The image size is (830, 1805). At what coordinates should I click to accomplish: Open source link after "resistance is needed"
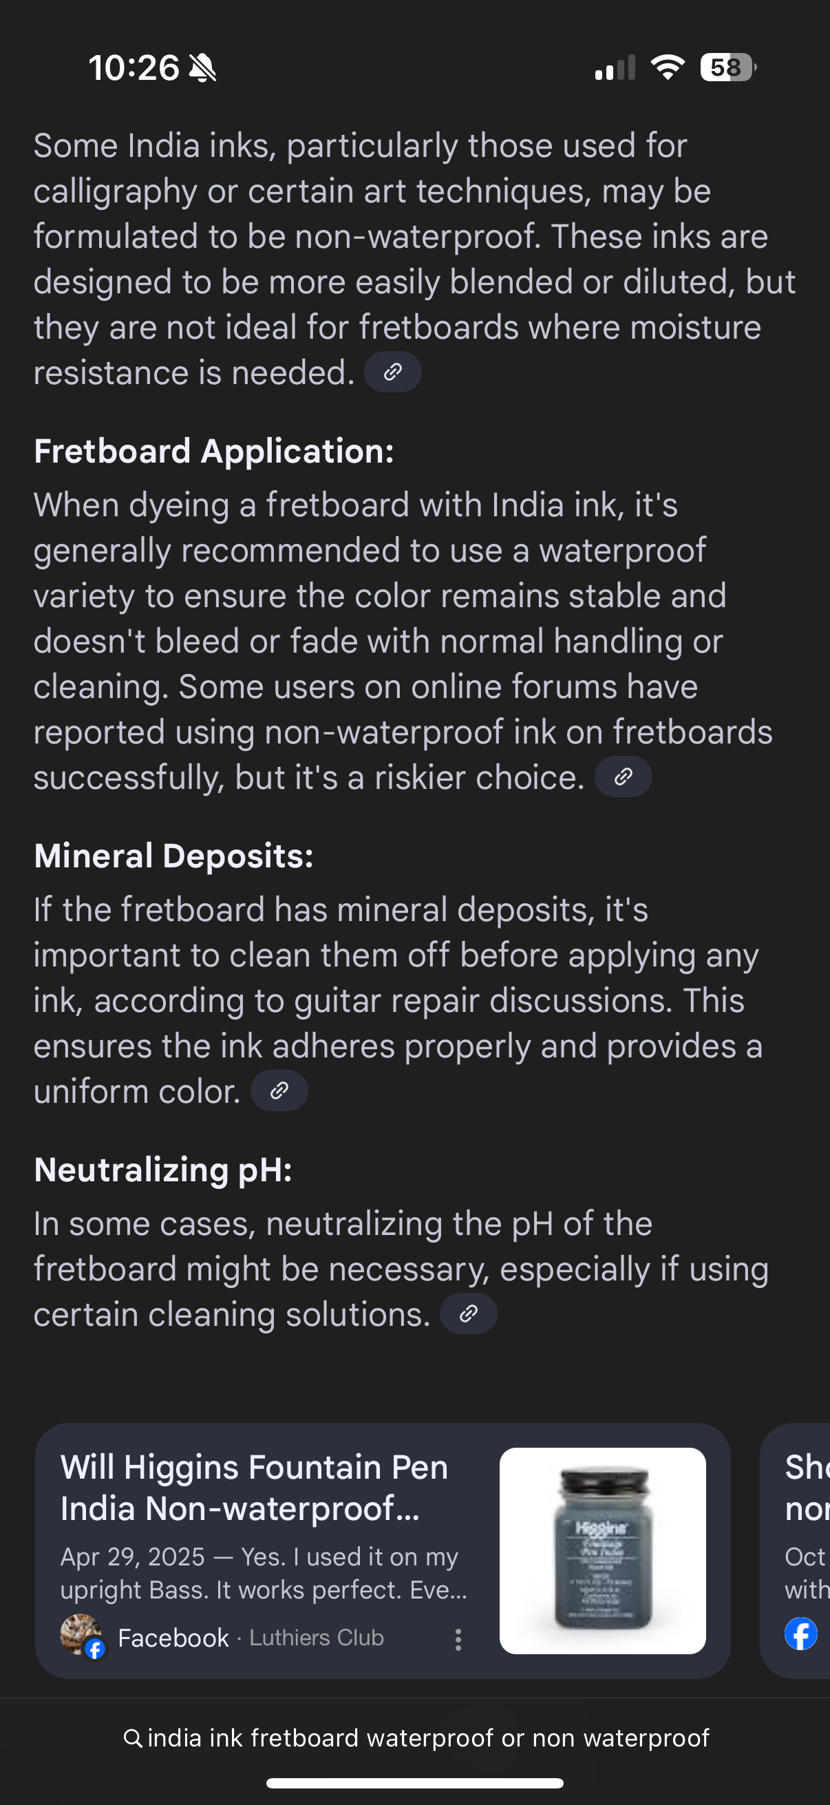click(392, 371)
